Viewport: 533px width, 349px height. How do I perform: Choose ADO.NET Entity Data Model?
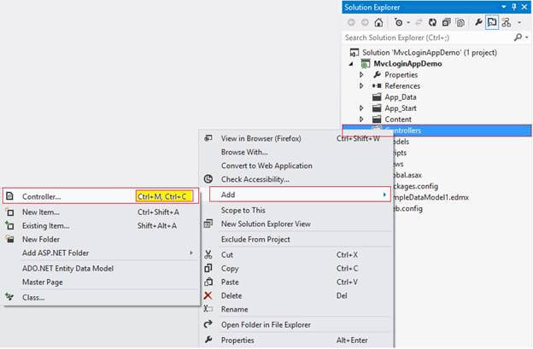(x=101, y=268)
